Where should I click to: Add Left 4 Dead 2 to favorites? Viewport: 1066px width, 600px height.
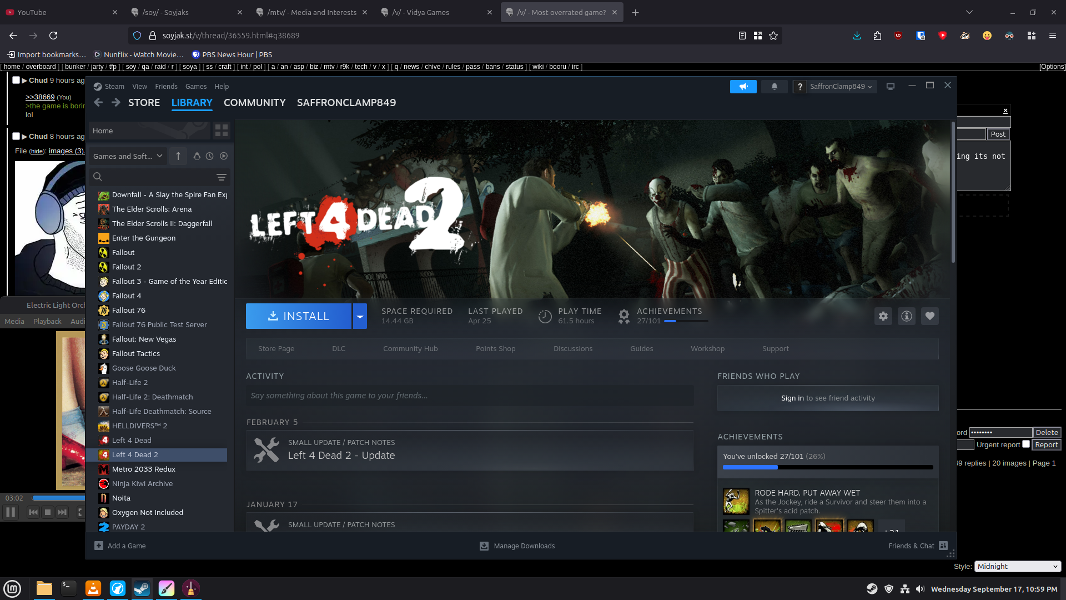click(929, 316)
